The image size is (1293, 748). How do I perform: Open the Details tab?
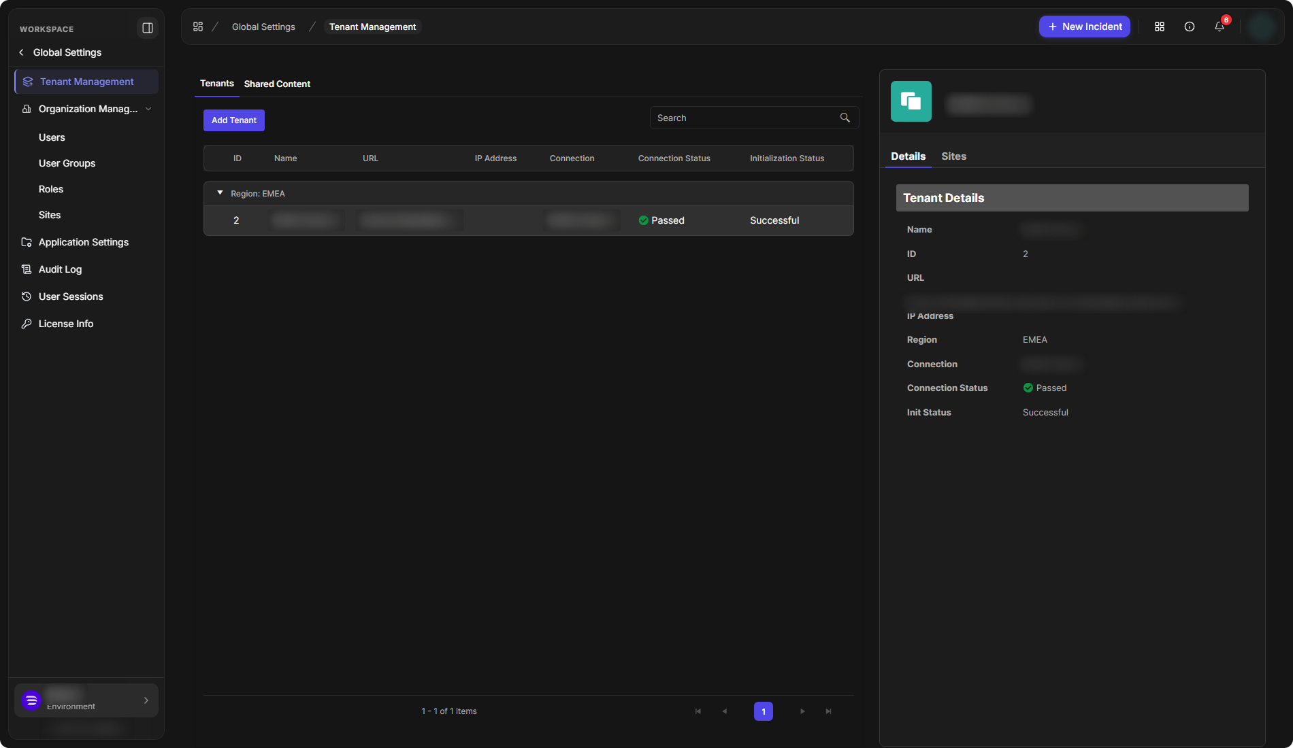(x=908, y=156)
